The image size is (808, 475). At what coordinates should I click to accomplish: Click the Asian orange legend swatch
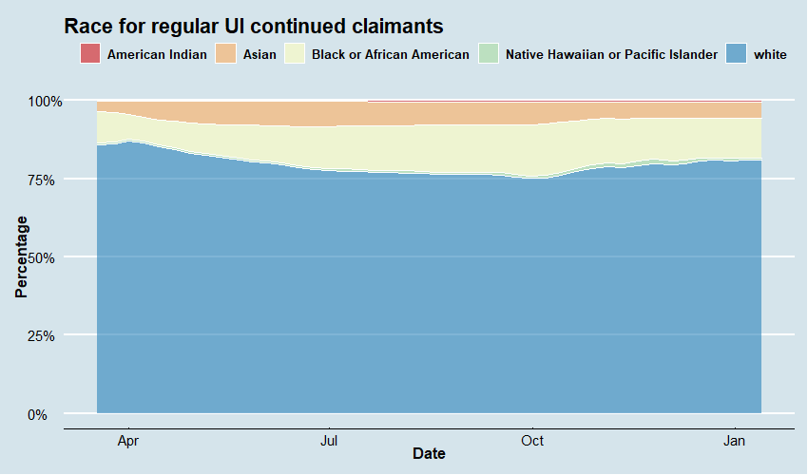(x=229, y=54)
